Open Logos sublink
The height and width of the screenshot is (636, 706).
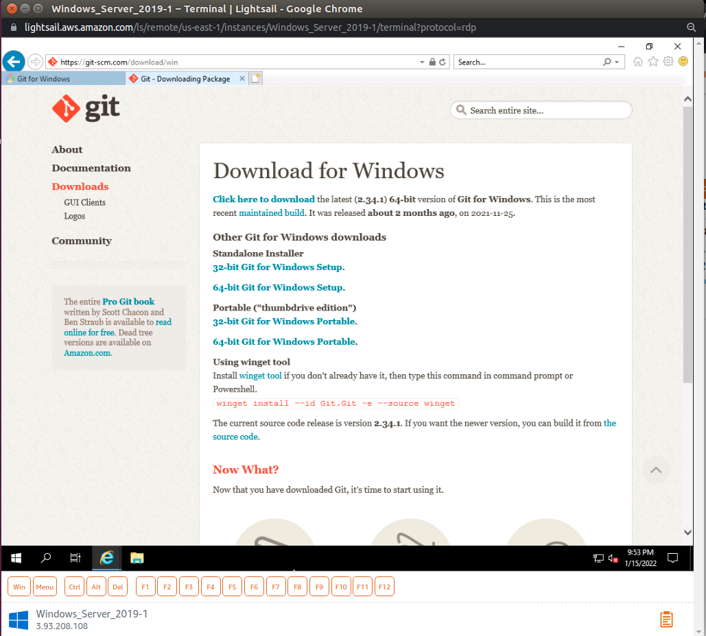(74, 216)
